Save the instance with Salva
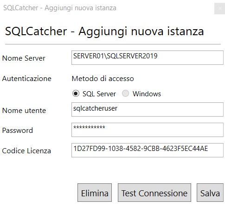The height and width of the screenshot is (206, 225). point(210,193)
